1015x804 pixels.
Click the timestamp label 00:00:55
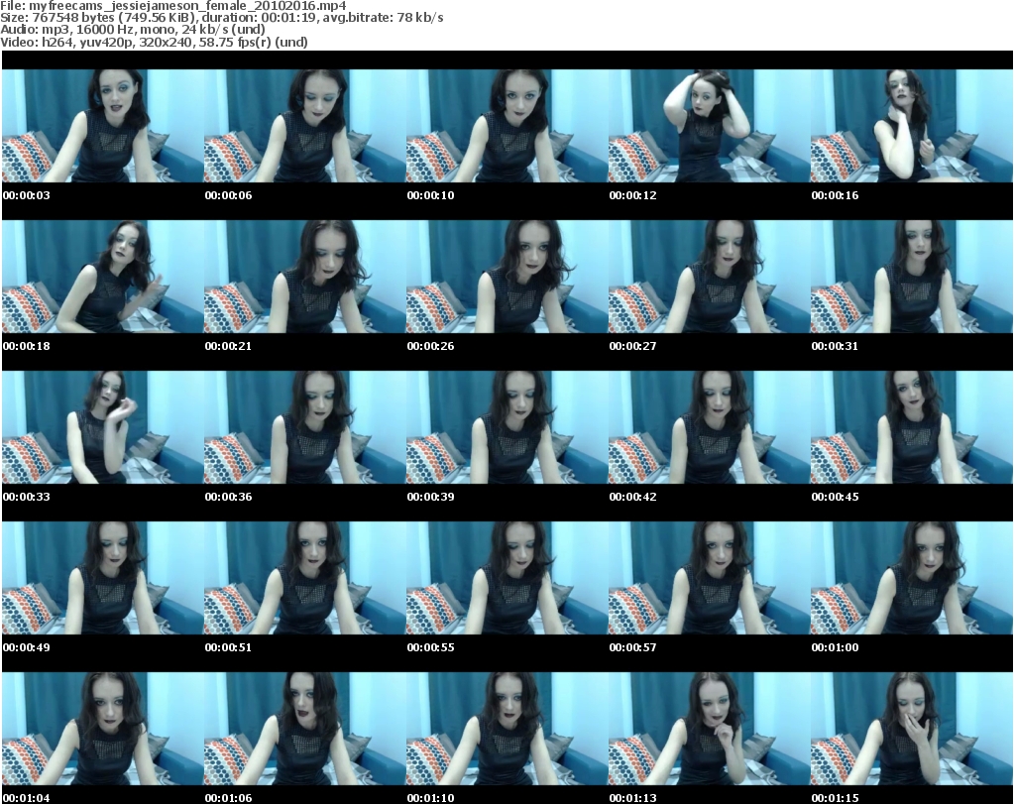tap(430, 647)
